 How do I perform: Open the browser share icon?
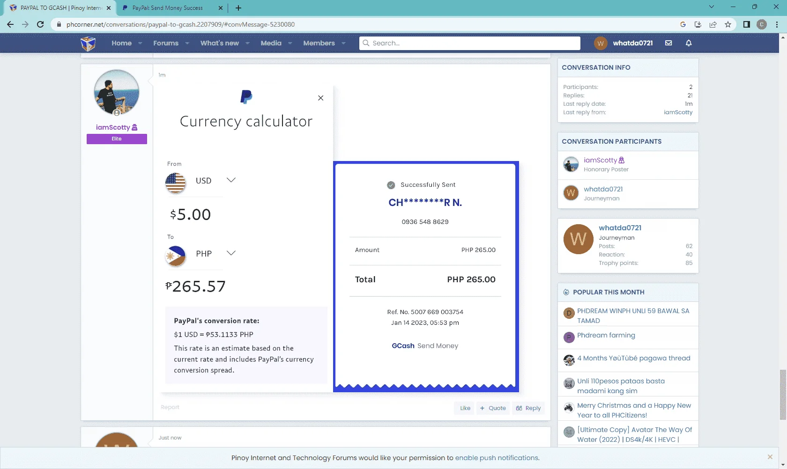[713, 24]
